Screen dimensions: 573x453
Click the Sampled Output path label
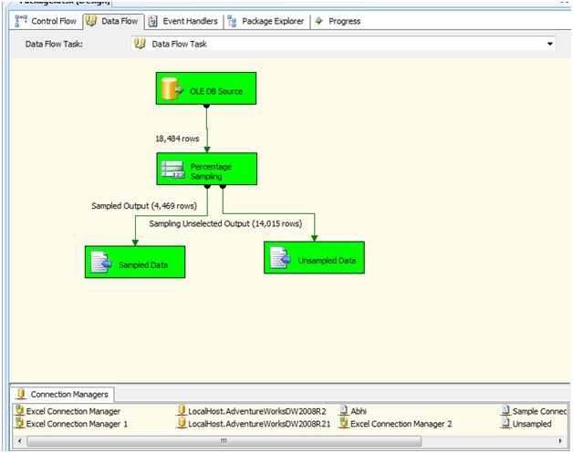click(x=145, y=206)
